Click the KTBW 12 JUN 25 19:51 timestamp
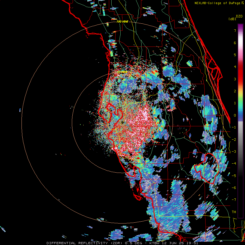 174,243
